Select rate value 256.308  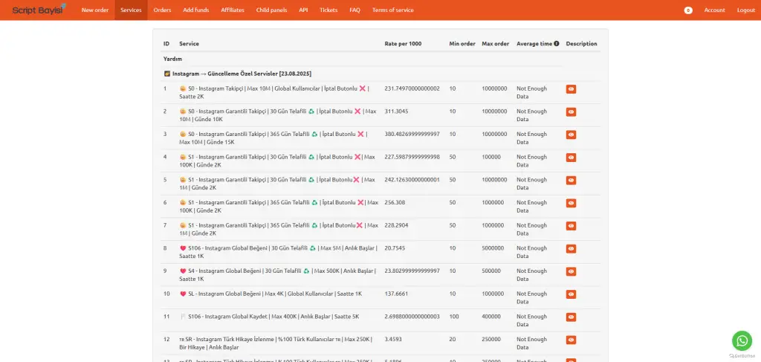(395, 202)
